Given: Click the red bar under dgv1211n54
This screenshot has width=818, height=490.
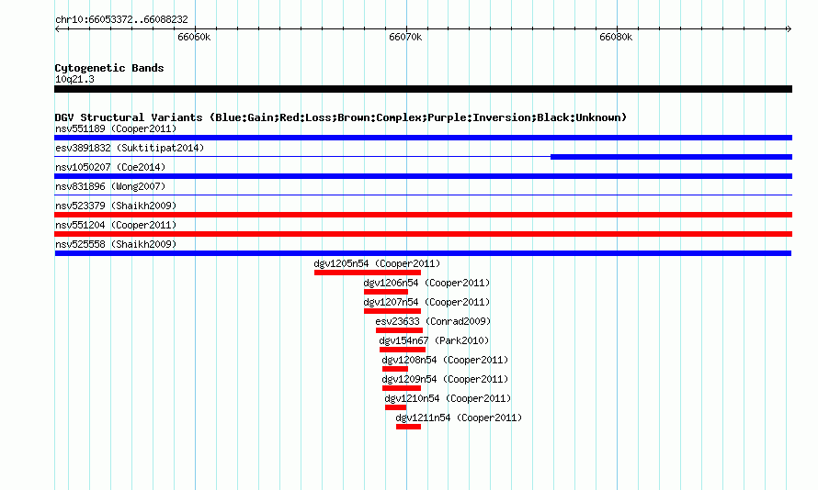Looking at the screenshot, I should (408, 427).
